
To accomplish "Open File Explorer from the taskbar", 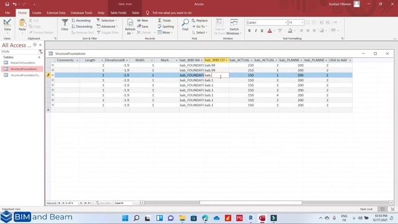I will tap(182, 218).
